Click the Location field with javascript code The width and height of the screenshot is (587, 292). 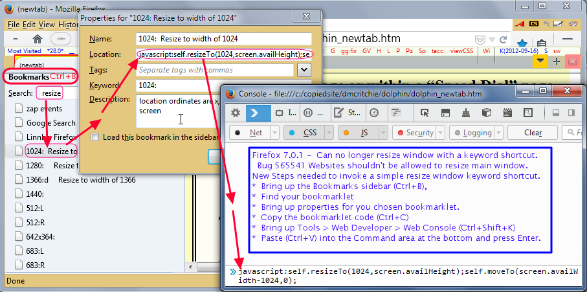pos(224,54)
